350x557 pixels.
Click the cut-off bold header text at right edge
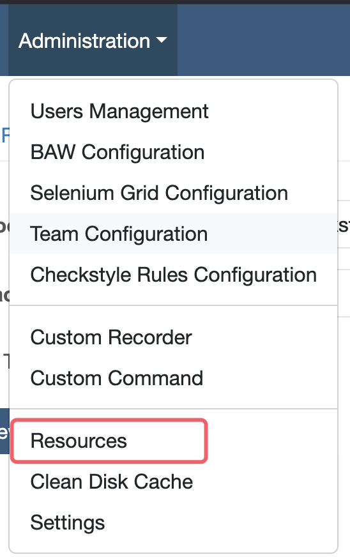(x=344, y=226)
